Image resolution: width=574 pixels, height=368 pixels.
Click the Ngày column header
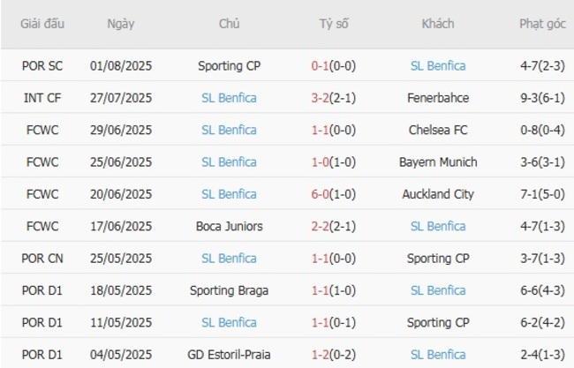coord(121,24)
